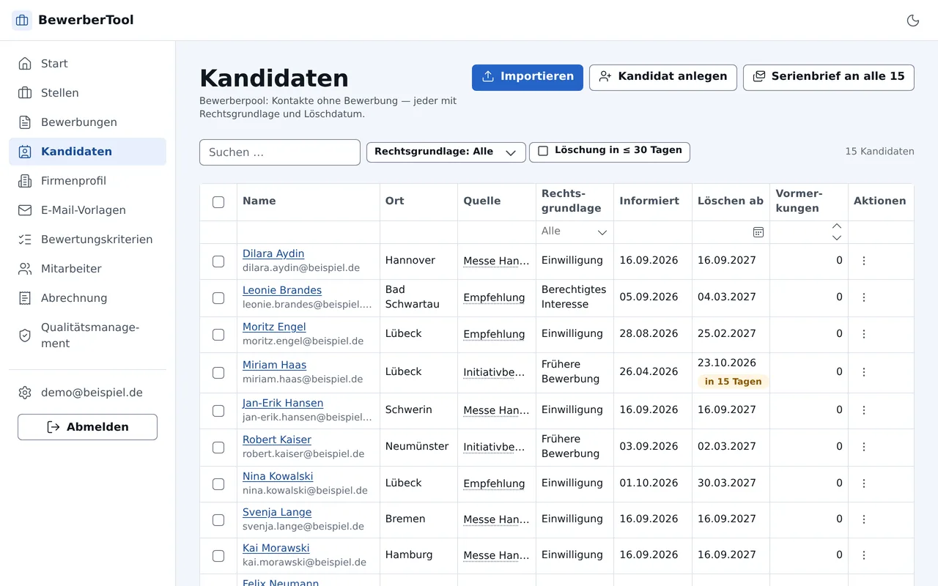Open Qualitätsmanagement in sidebar
The image size is (938, 586).
tap(87, 335)
